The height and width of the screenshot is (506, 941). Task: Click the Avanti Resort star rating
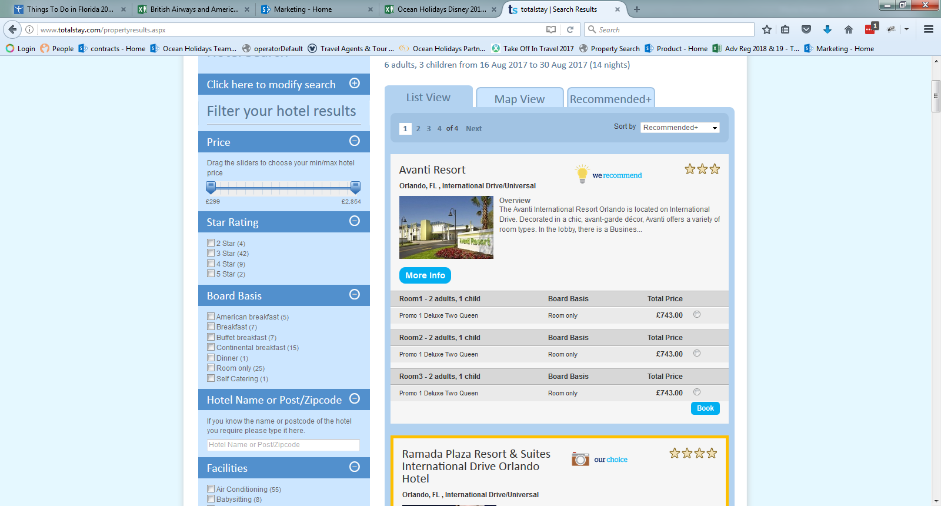pyautogui.click(x=702, y=169)
